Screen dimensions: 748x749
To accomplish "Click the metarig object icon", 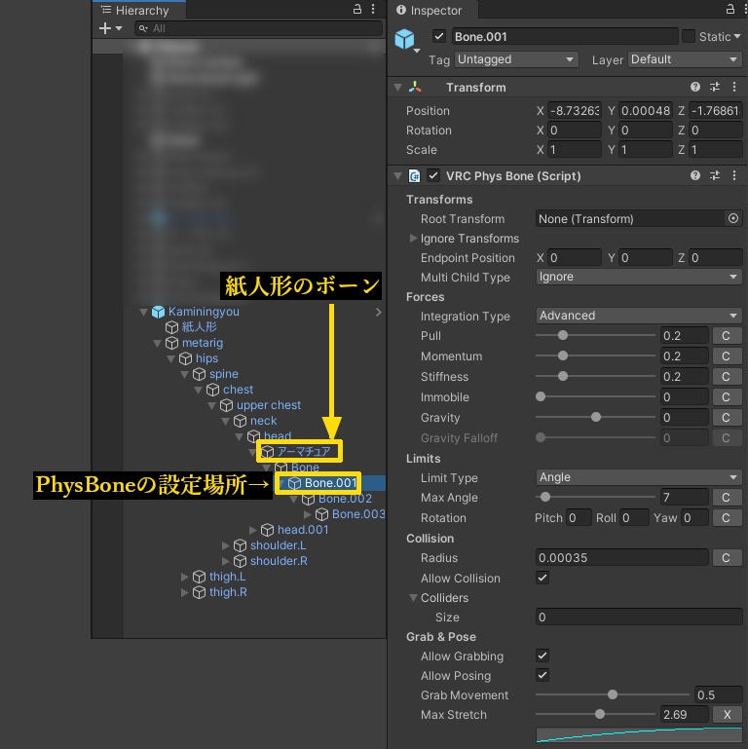I will 171,343.
